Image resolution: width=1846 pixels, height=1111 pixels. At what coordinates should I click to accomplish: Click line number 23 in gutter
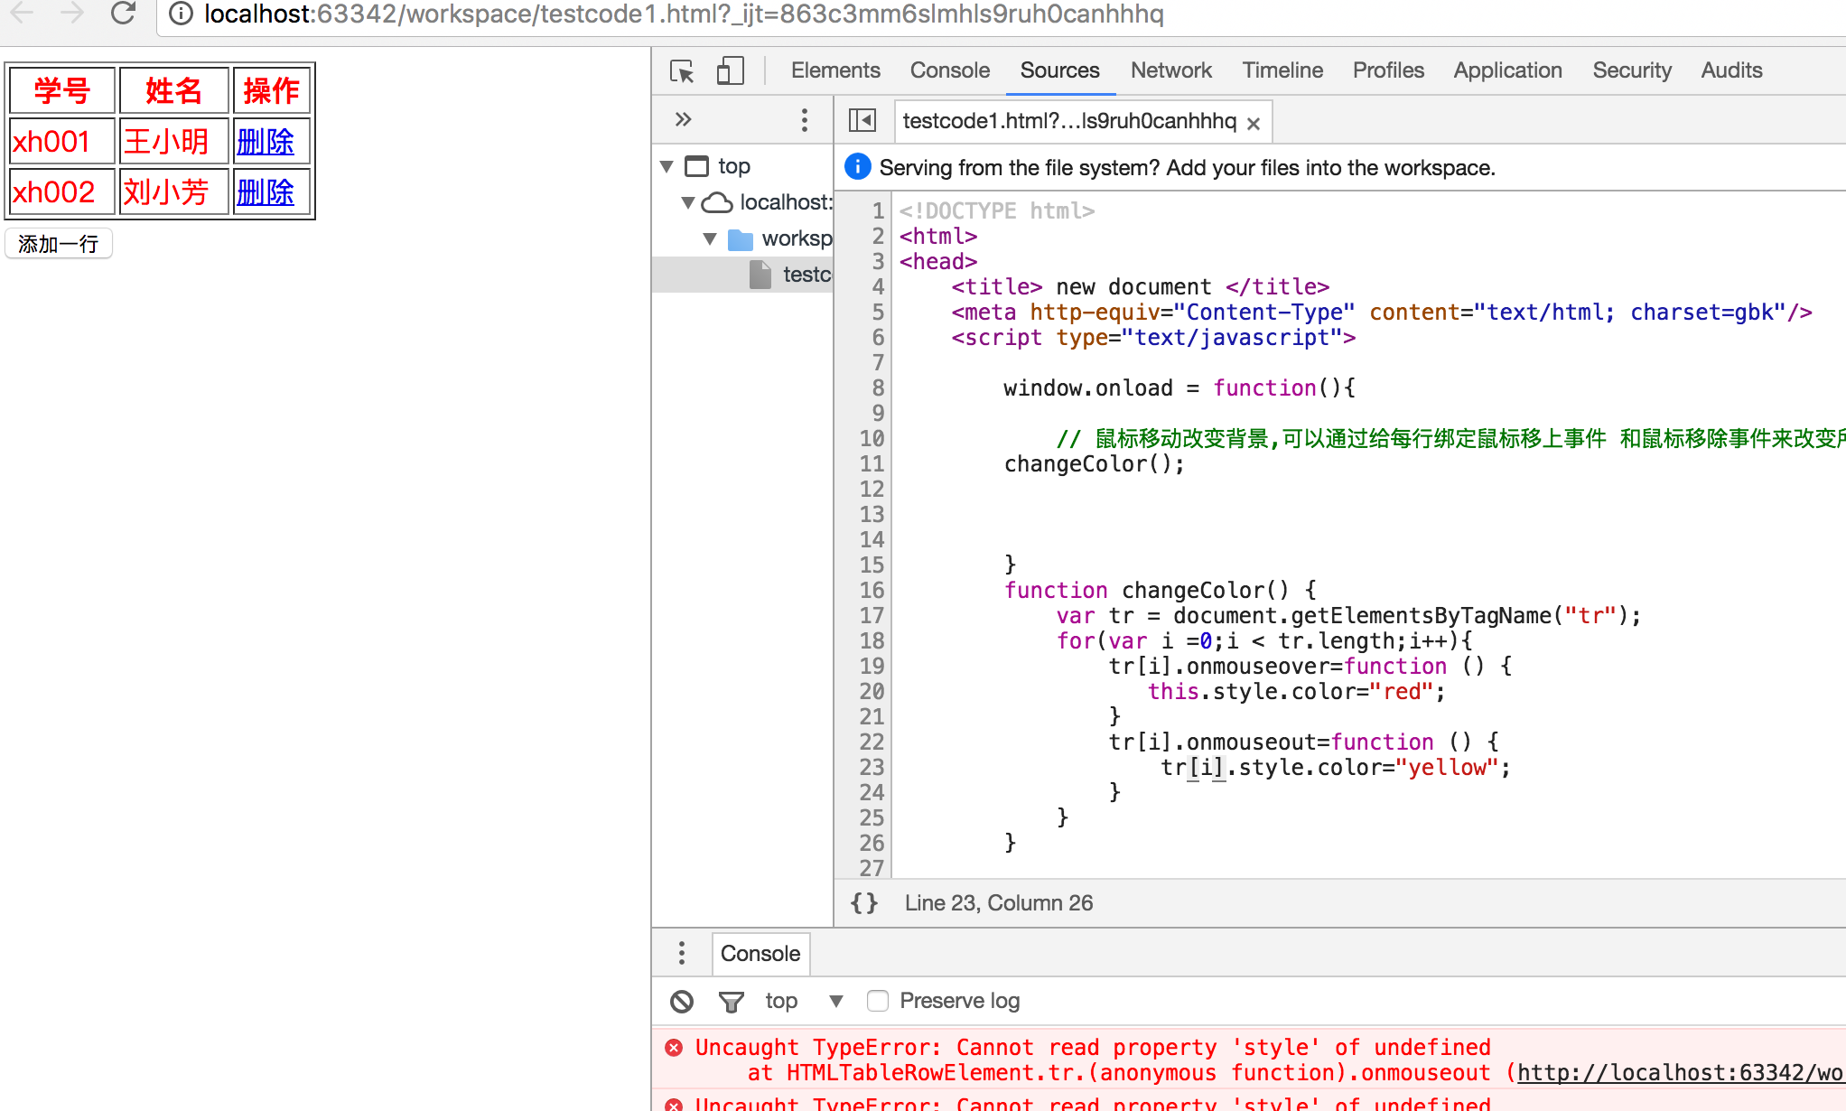[872, 768]
